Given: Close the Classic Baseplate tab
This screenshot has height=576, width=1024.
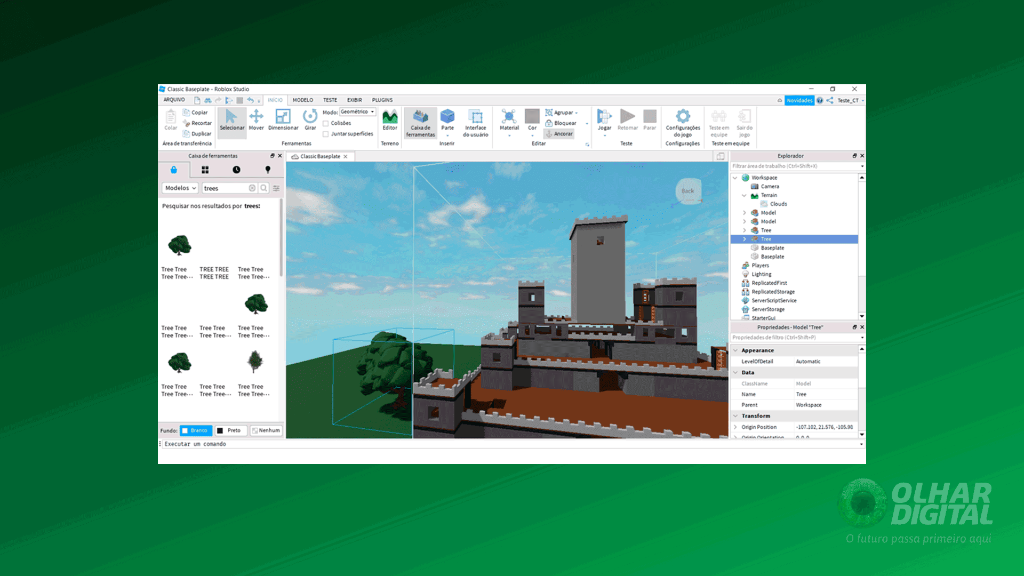Looking at the screenshot, I should click(346, 156).
